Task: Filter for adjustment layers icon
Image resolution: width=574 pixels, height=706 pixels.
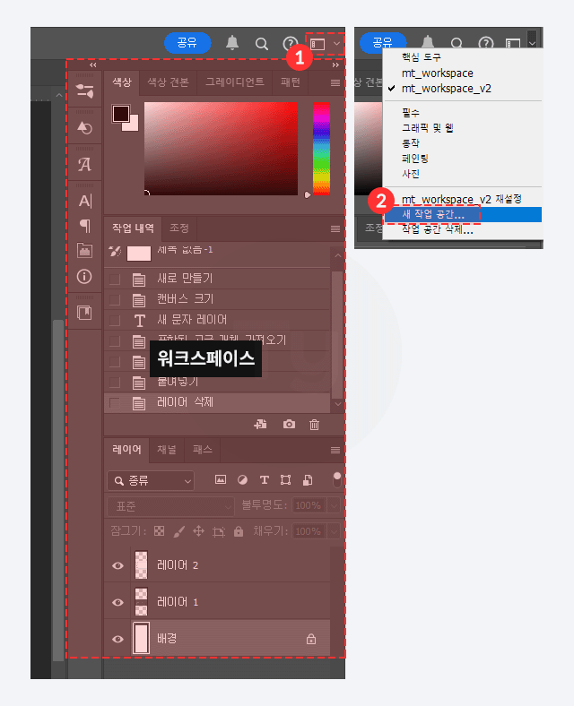Action: (x=242, y=480)
